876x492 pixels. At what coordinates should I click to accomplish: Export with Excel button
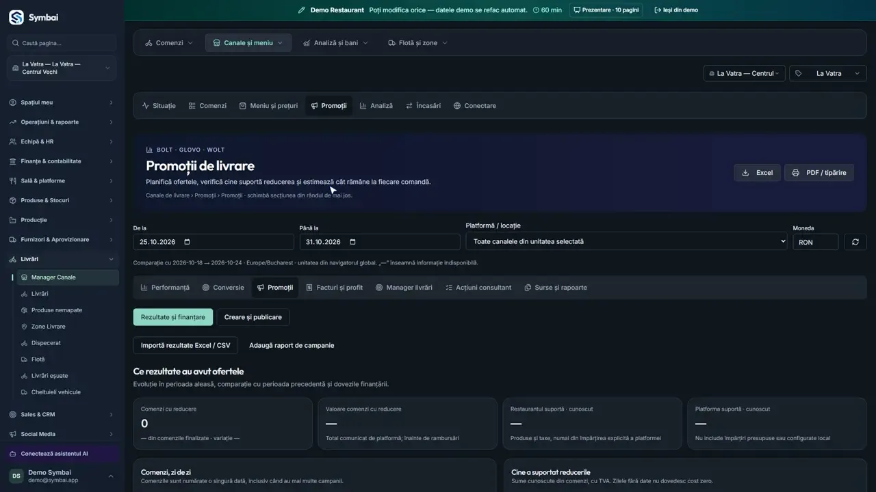[x=758, y=173]
